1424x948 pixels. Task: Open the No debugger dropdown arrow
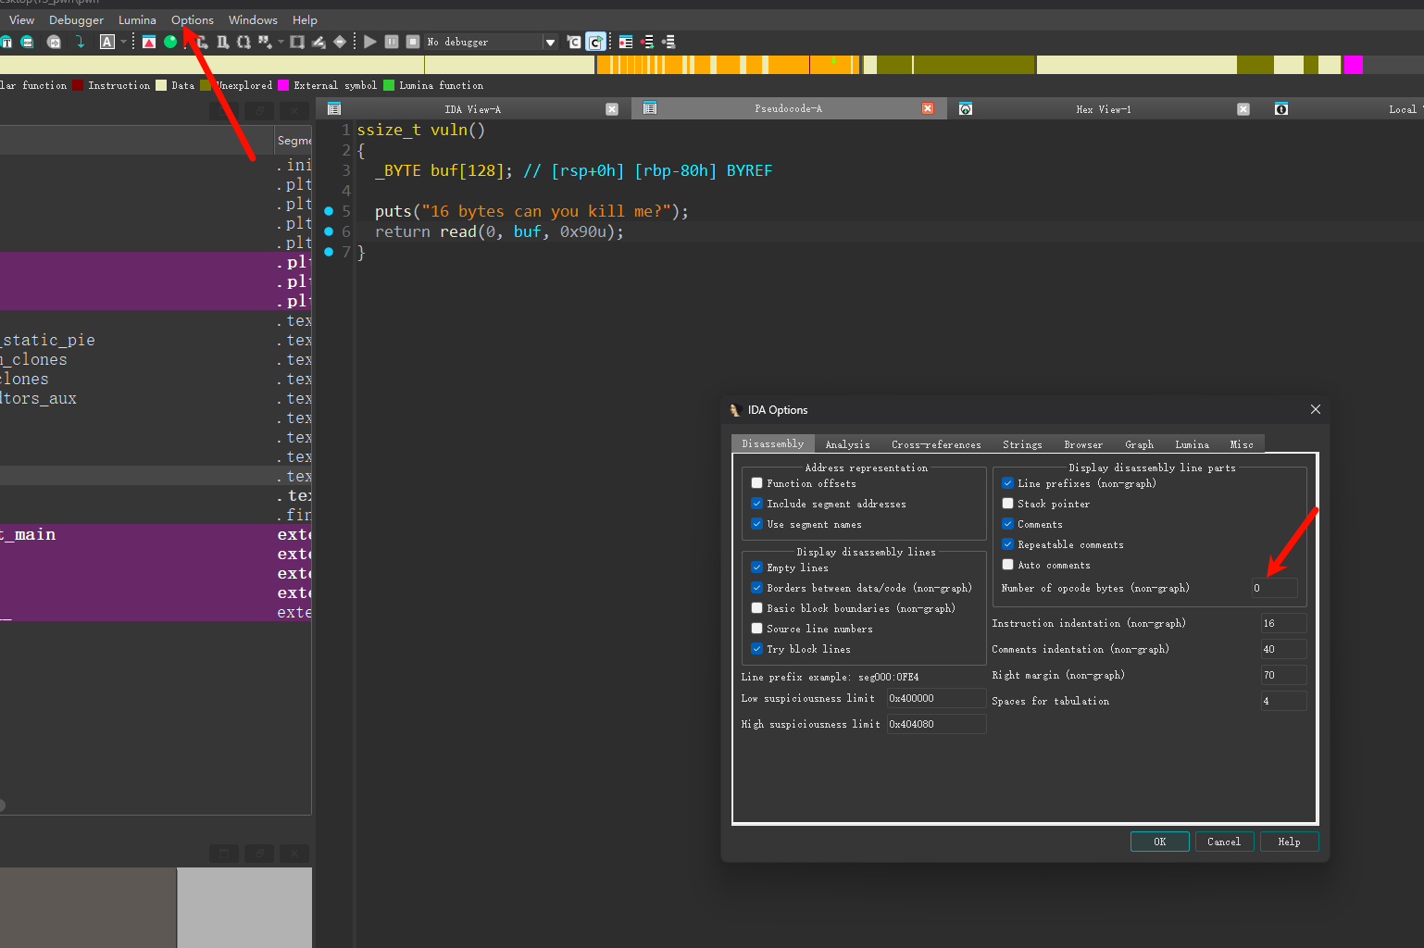click(x=550, y=42)
